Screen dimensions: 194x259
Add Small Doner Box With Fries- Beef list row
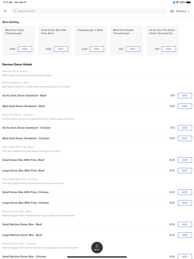click(185, 160)
